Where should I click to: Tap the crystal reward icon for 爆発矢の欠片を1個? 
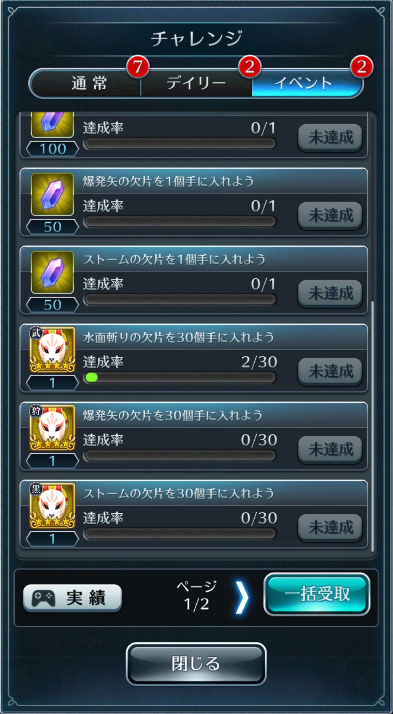(52, 194)
